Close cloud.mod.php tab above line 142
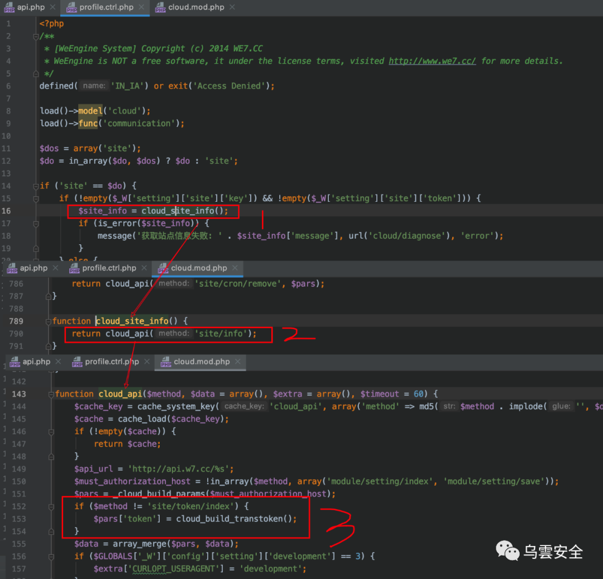 238,362
